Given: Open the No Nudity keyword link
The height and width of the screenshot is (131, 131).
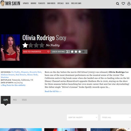Looking at the screenshot, I should point(16,72).
